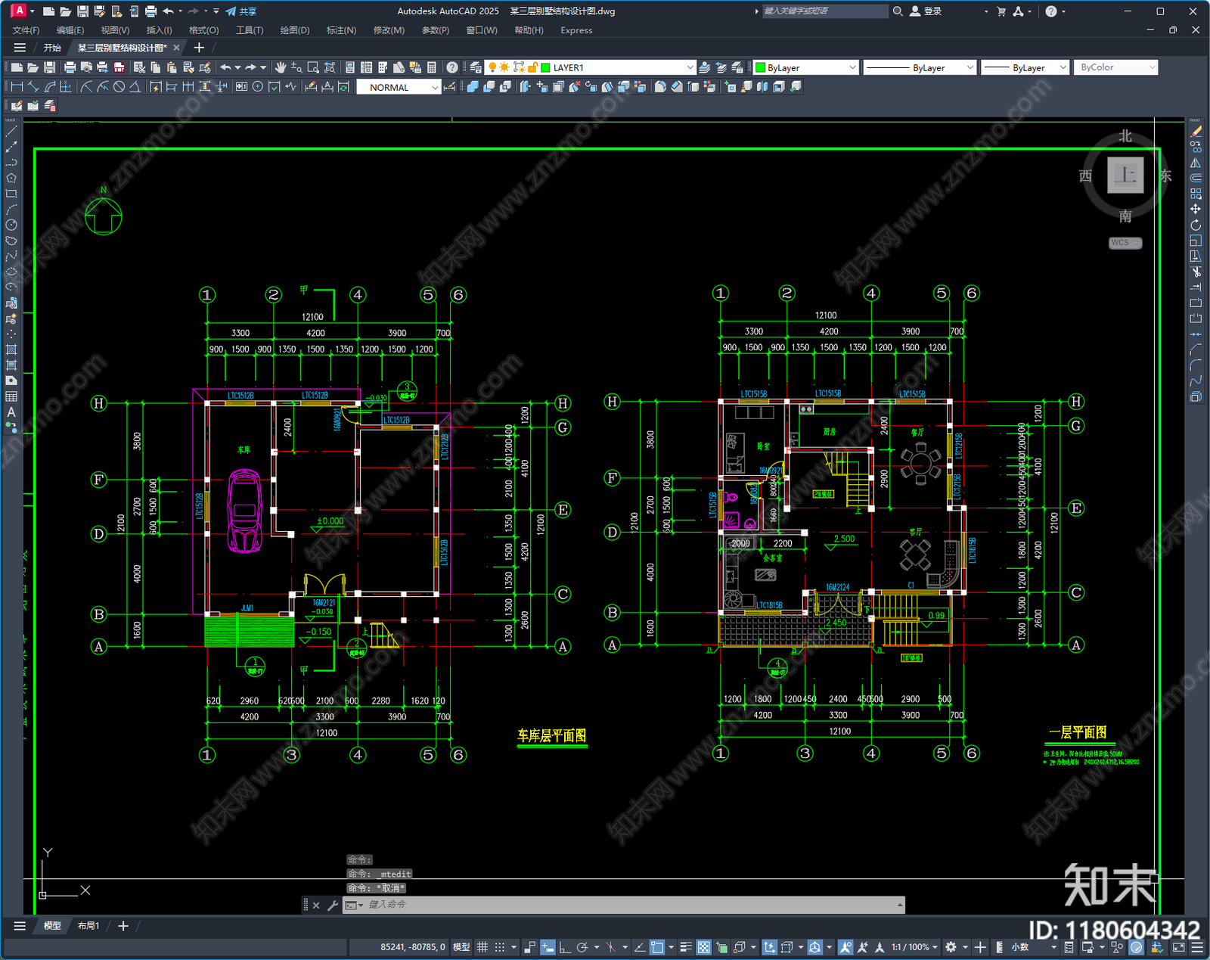Open the ByLayer lineweight dropdown
The height and width of the screenshot is (960, 1210).
[x=1063, y=67]
